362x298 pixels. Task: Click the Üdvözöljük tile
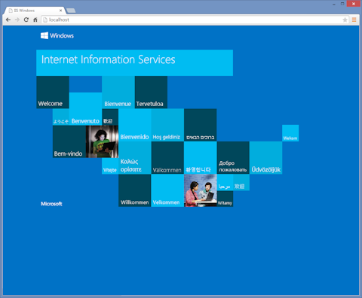point(266,158)
